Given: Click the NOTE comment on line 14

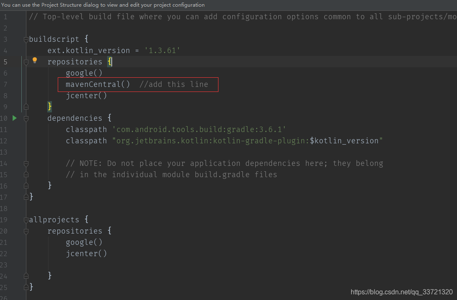Looking at the screenshot, I should tap(224, 163).
